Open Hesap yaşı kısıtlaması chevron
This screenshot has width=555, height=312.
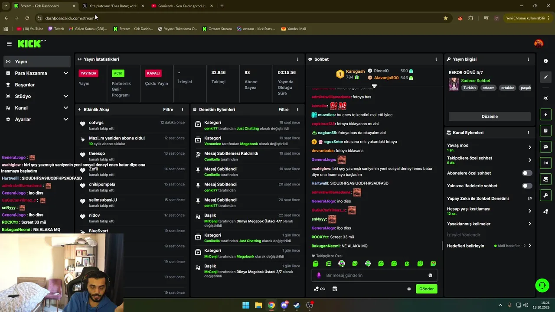[529, 211]
